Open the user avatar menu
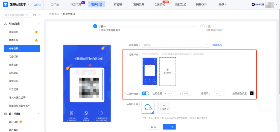Image resolution: width=280 pixels, height=132 pixels. click(270, 5)
